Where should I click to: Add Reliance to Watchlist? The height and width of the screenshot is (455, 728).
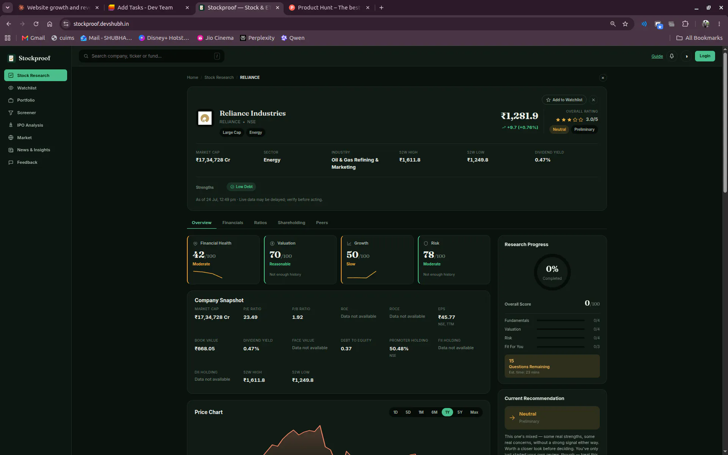tap(564, 100)
